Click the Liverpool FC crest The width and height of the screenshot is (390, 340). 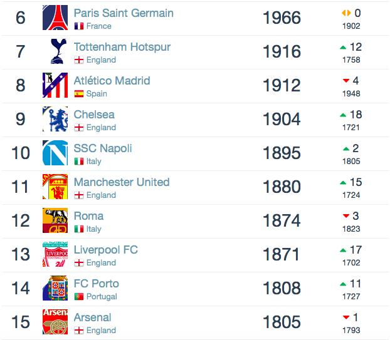(x=55, y=254)
